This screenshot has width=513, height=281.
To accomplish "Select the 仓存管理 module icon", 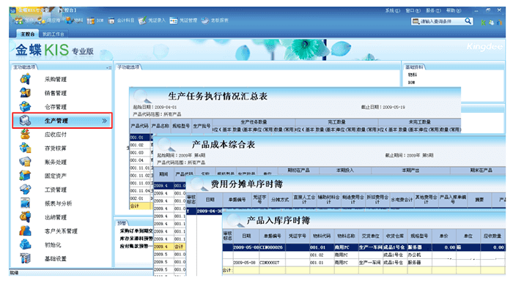I will (25, 107).
